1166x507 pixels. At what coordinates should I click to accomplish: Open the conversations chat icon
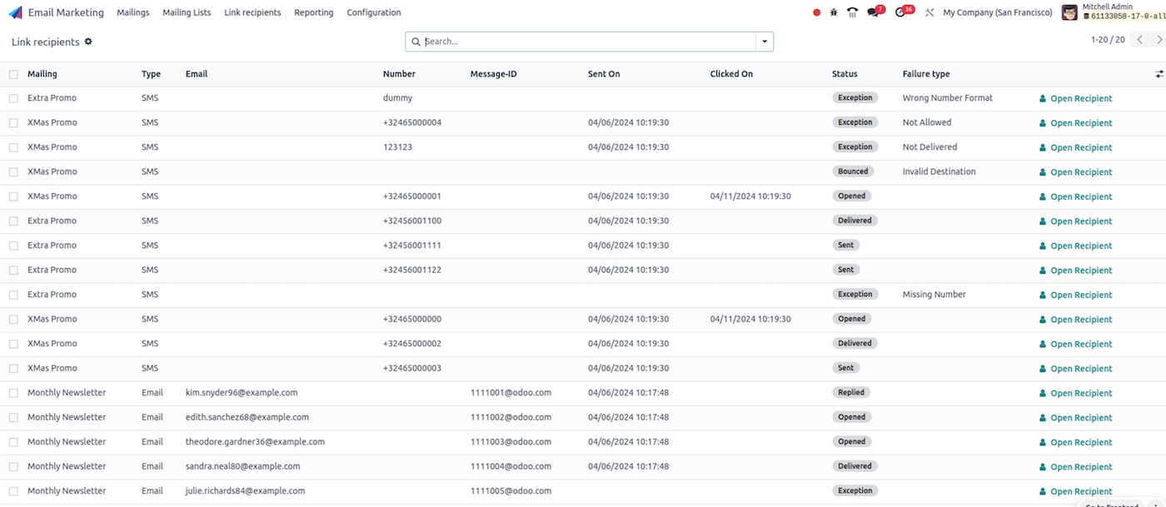pos(874,12)
